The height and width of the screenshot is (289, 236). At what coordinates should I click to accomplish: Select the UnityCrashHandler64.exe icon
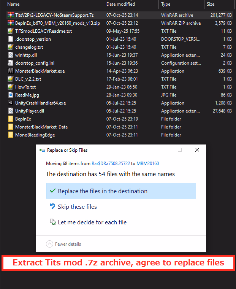[11, 103]
